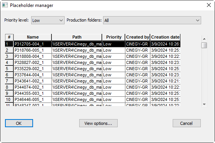Click the scrollbar up arrow
Image resolution: width=215 pixels, height=143 pixels.
pos(204,39)
